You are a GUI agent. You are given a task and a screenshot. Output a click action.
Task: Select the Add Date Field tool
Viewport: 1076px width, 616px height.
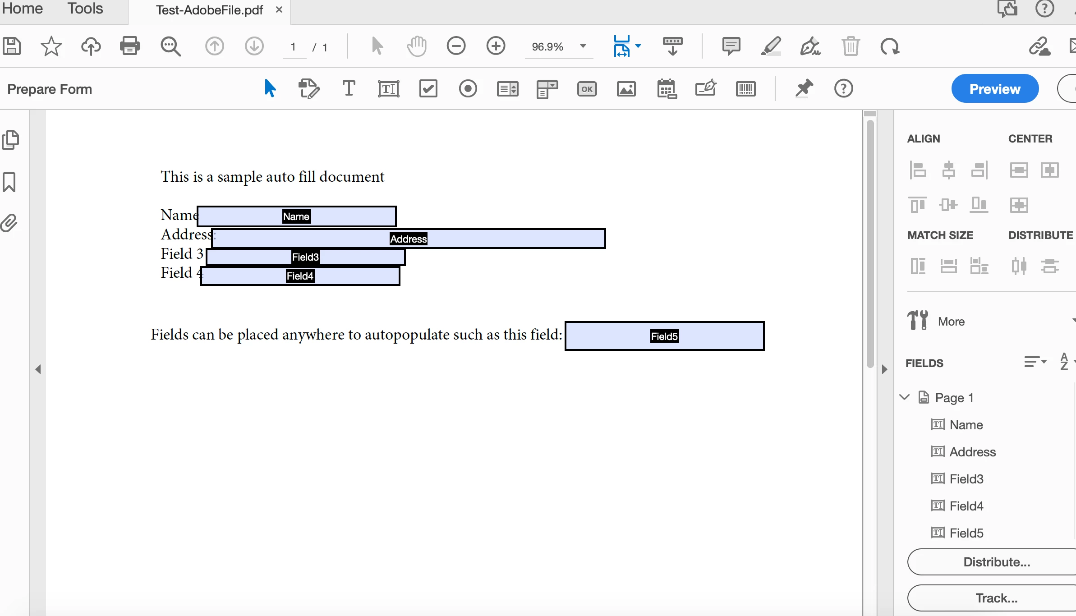click(667, 89)
